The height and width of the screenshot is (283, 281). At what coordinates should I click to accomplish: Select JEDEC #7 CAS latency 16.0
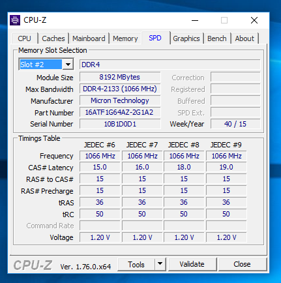(142, 167)
